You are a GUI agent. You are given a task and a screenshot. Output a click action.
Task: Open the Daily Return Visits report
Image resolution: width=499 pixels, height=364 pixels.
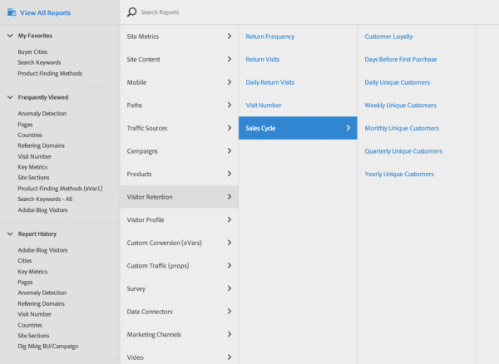pyautogui.click(x=269, y=82)
